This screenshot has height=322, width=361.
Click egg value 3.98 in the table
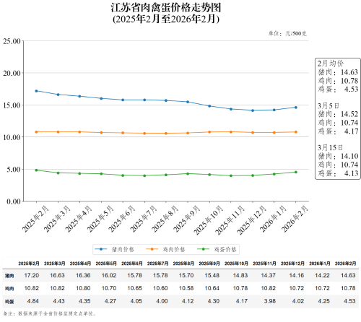[270, 301]
